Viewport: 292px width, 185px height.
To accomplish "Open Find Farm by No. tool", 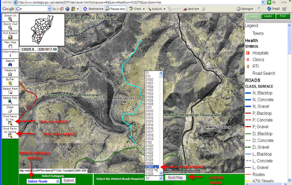I will (x=10, y=120).
